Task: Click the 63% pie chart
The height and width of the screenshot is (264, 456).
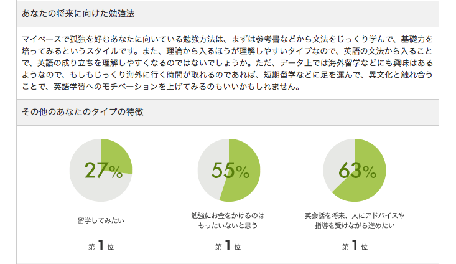Action: [x=355, y=170]
